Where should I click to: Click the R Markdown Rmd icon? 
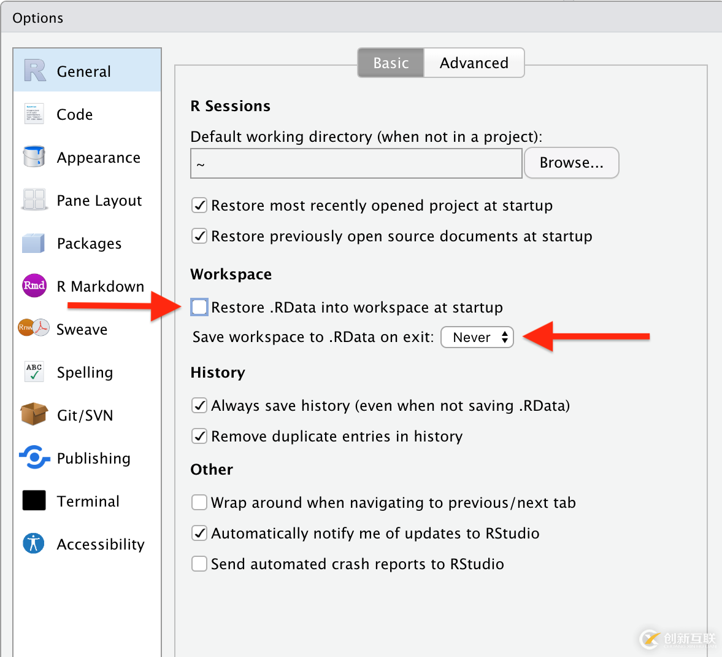pyautogui.click(x=34, y=286)
